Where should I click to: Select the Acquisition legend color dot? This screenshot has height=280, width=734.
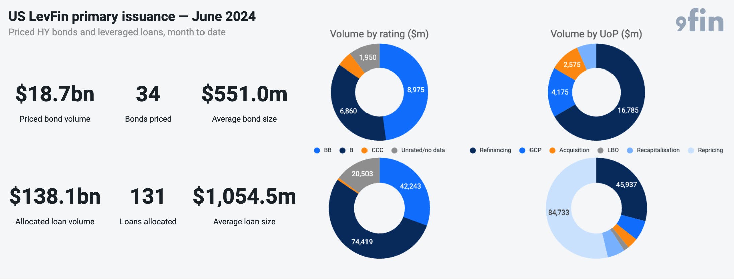(x=552, y=151)
